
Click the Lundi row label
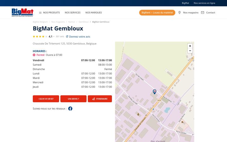tap(36, 74)
